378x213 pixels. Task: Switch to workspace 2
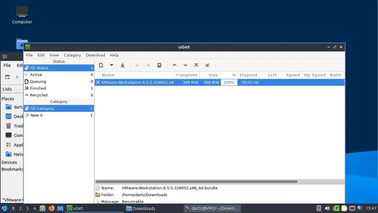click(x=20, y=208)
